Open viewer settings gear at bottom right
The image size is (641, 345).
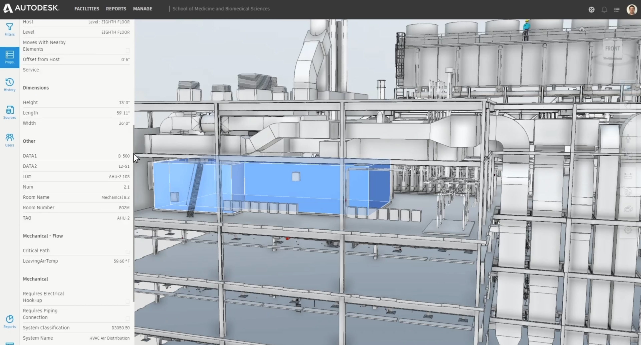pyautogui.click(x=628, y=230)
